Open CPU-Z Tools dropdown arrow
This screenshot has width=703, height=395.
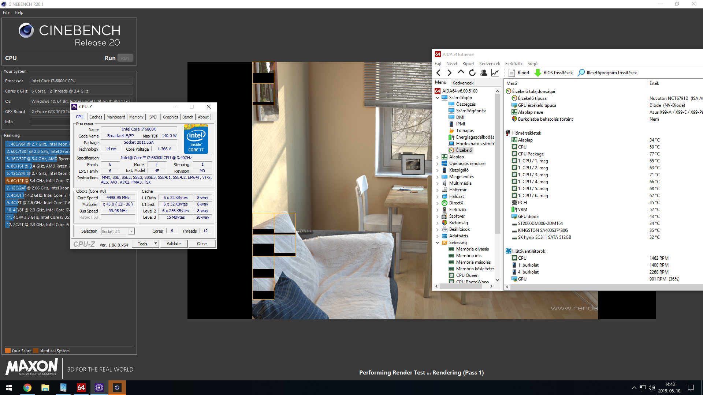156,244
